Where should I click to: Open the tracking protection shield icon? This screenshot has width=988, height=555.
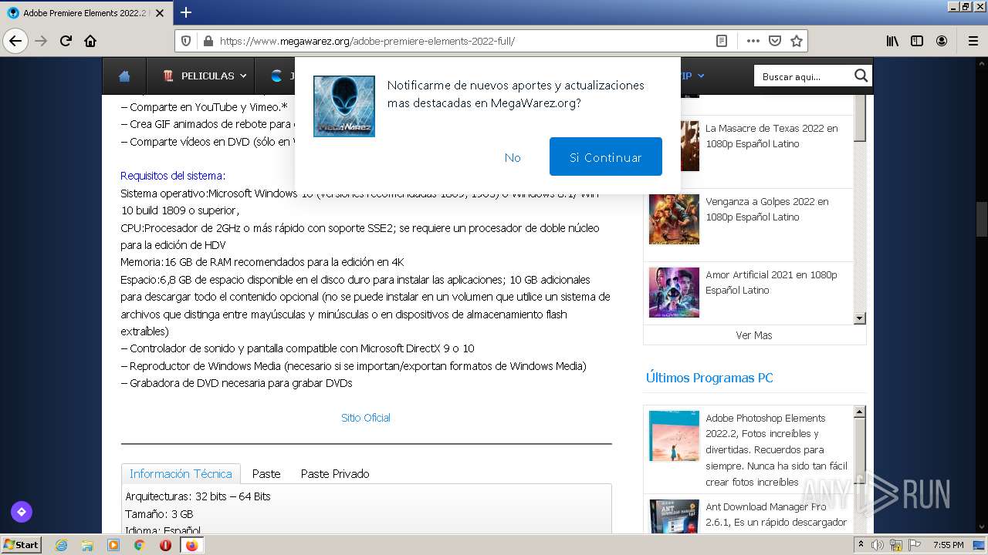point(186,41)
